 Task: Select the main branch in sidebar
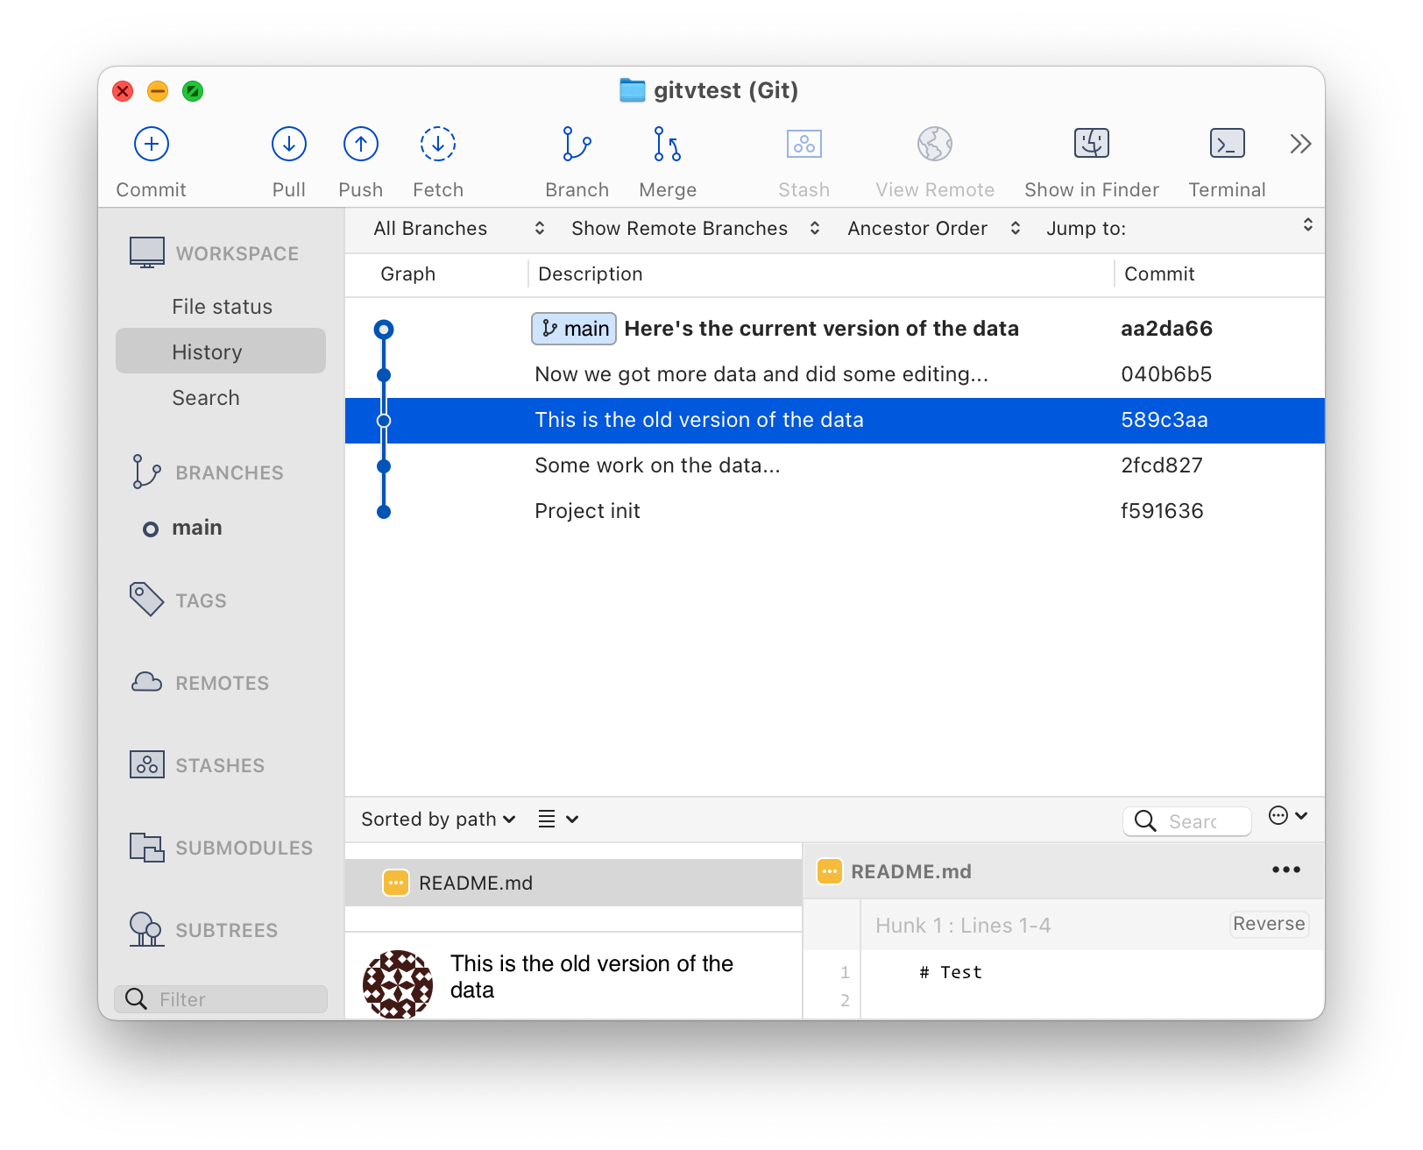(x=196, y=528)
